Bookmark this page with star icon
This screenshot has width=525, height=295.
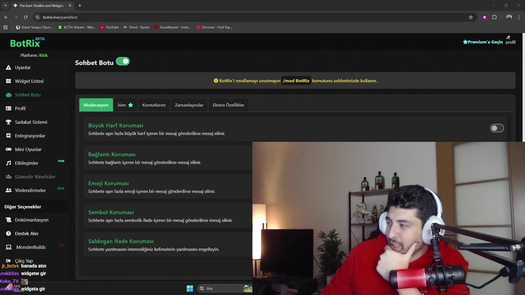pyautogui.click(x=471, y=17)
